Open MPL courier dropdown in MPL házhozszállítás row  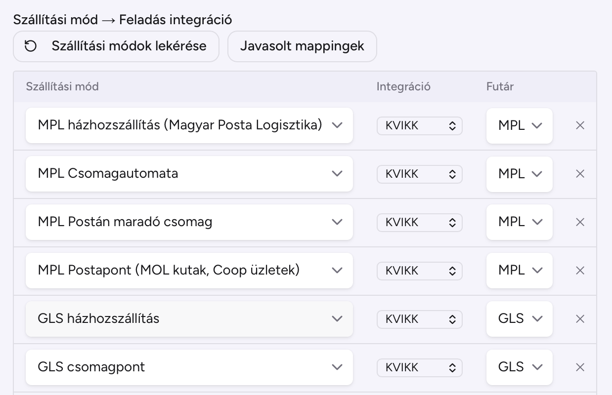520,125
